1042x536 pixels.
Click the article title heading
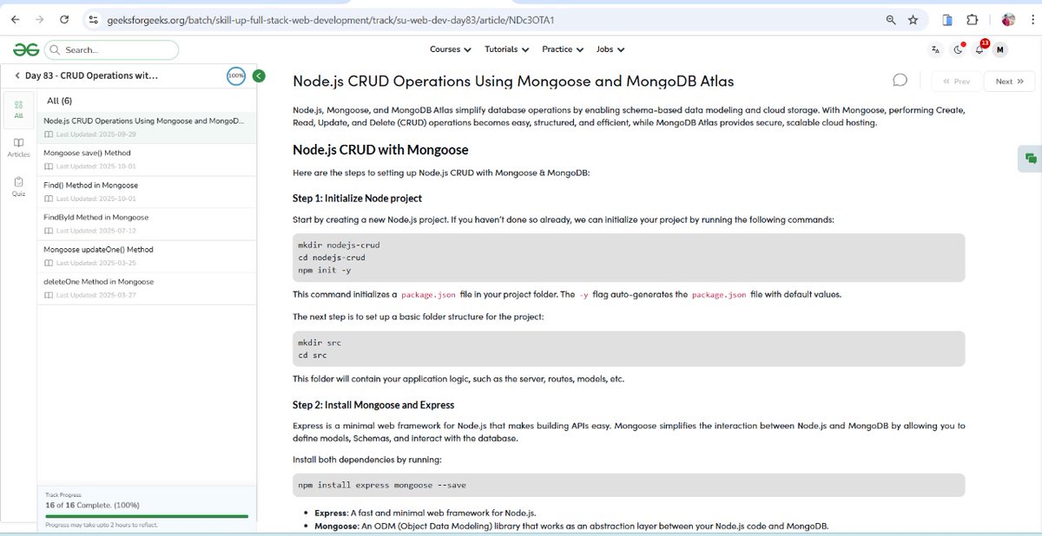point(513,82)
